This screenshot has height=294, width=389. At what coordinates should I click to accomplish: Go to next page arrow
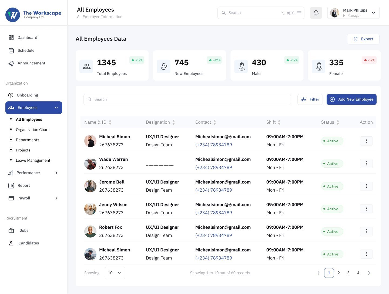[x=369, y=273]
